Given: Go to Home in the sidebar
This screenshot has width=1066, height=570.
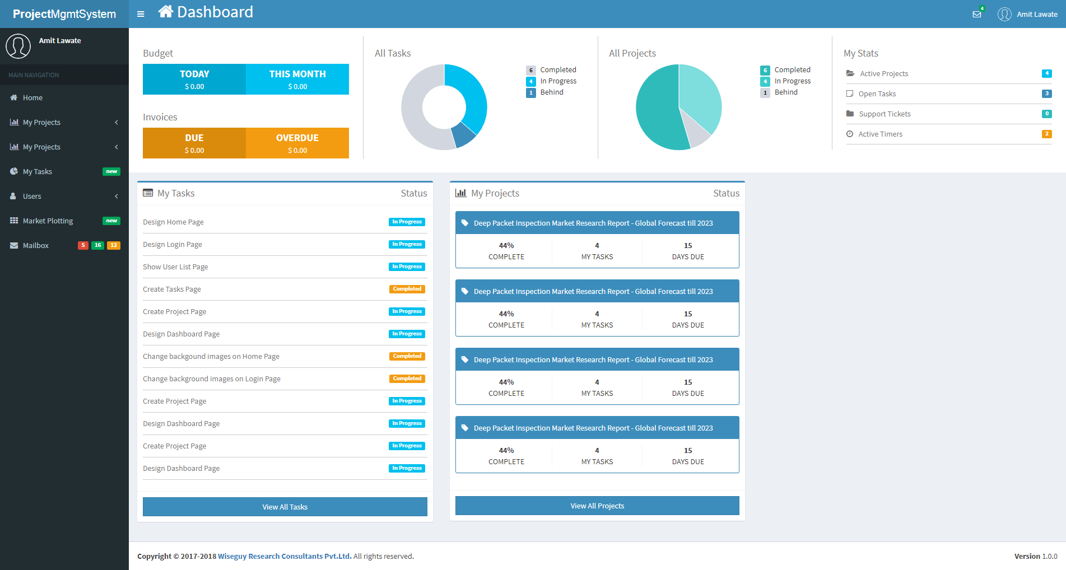Looking at the screenshot, I should [x=64, y=97].
